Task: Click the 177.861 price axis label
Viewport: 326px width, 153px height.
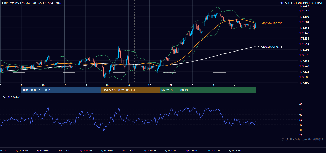Action: [304, 61]
